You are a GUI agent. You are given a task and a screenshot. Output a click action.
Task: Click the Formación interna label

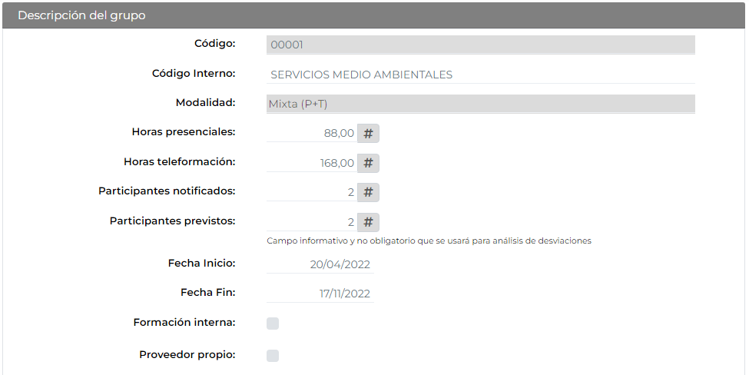pyautogui.click(x=184, y=323)
